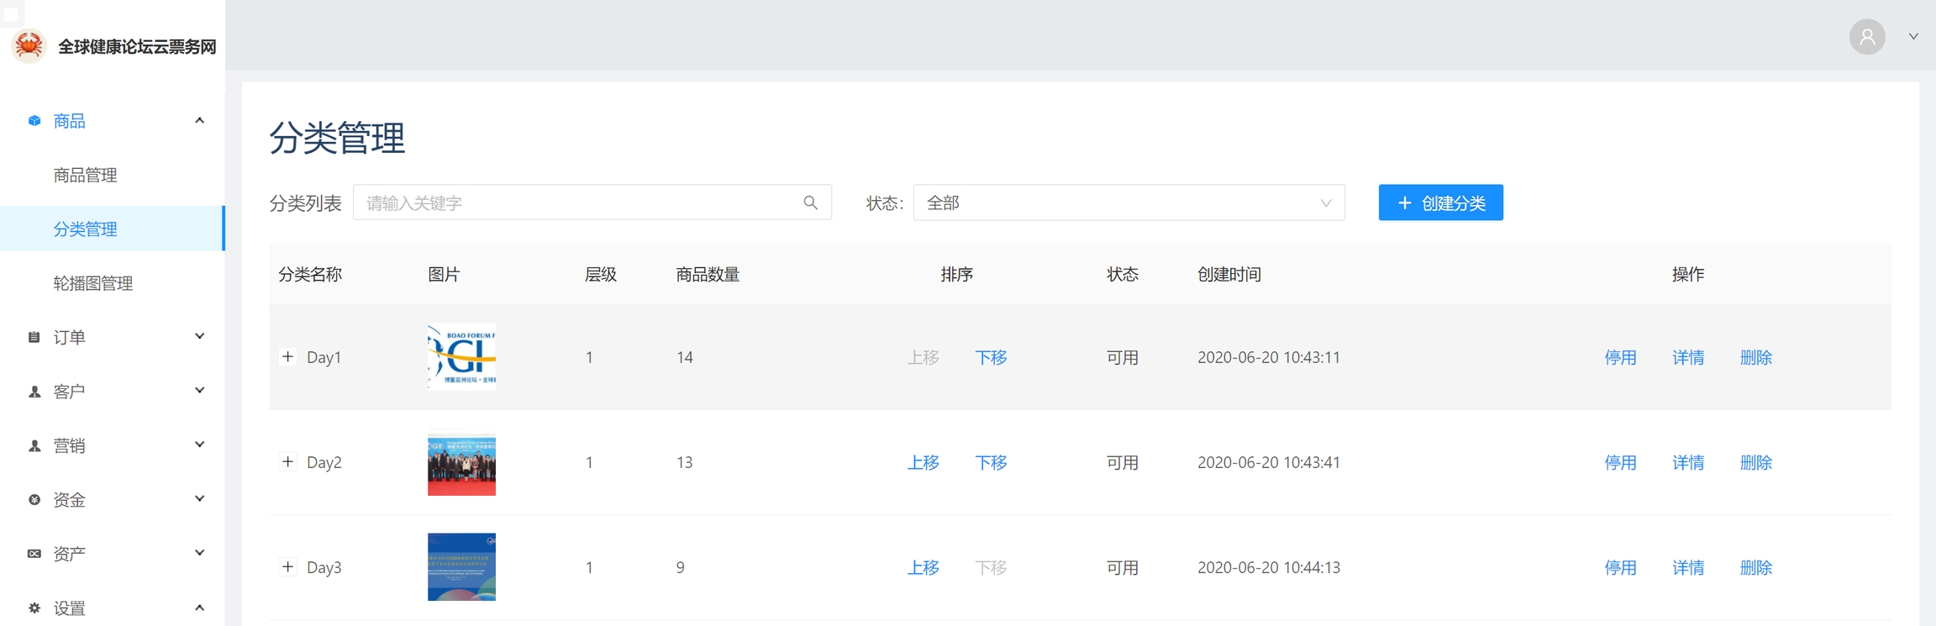Screen dimensions: 1936x626
Task: Open 商品管理 in the sidebar
Action: click(x=85, y=175)
